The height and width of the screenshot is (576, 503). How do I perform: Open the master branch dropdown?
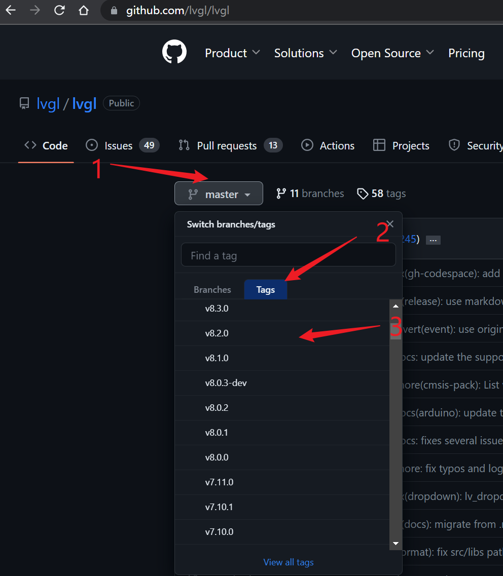click(219, 194)
